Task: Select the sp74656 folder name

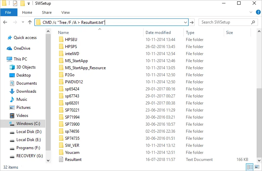Action: tap(72, 131)
